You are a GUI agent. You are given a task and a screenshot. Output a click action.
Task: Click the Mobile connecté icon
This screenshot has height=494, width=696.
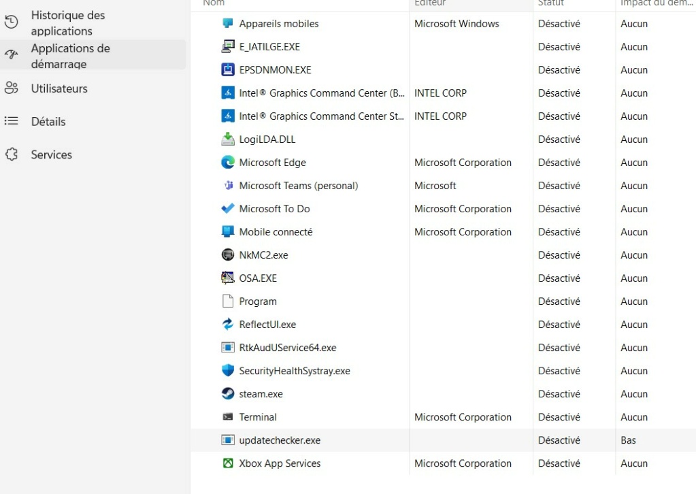point(228,231)
